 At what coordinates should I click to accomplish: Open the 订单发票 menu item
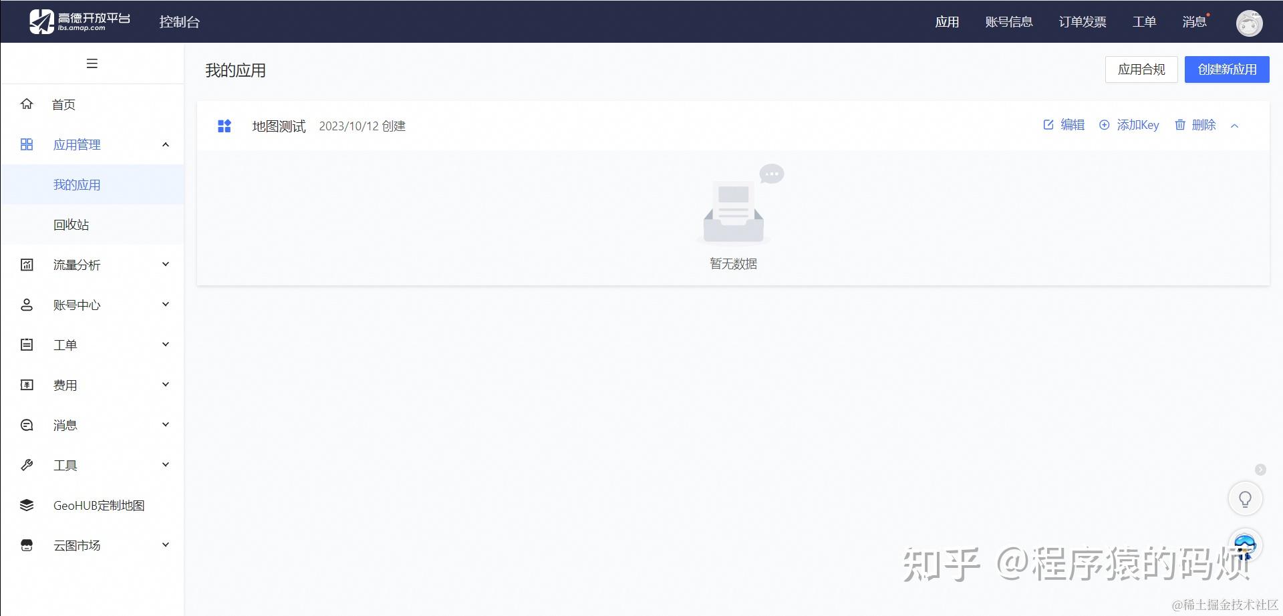pos(1082,21)
